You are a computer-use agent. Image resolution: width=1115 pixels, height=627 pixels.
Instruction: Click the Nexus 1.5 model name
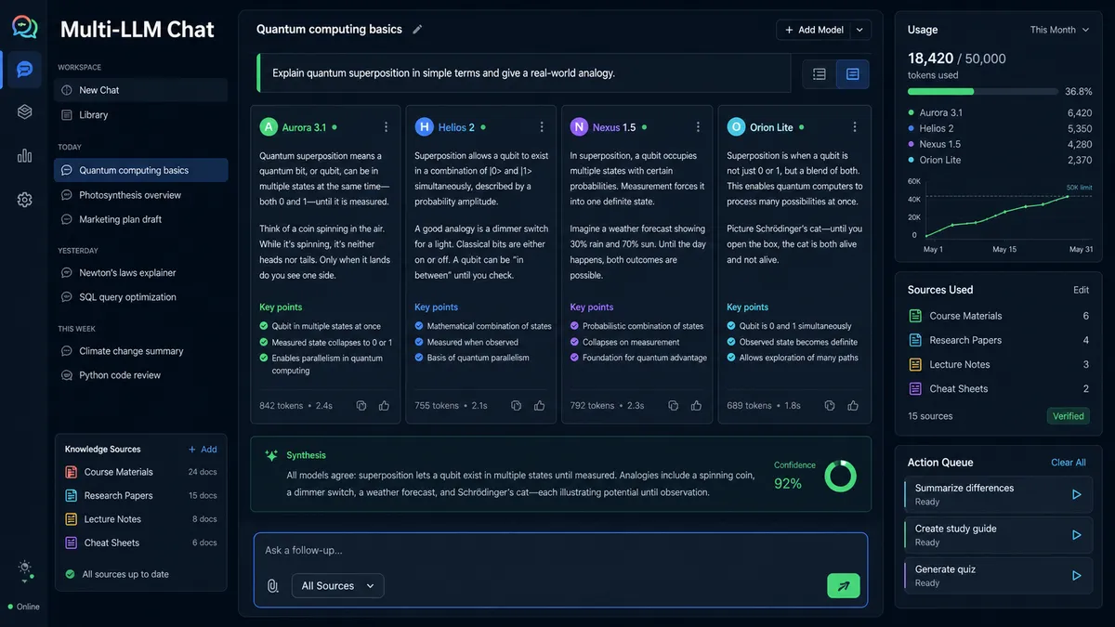614,127
